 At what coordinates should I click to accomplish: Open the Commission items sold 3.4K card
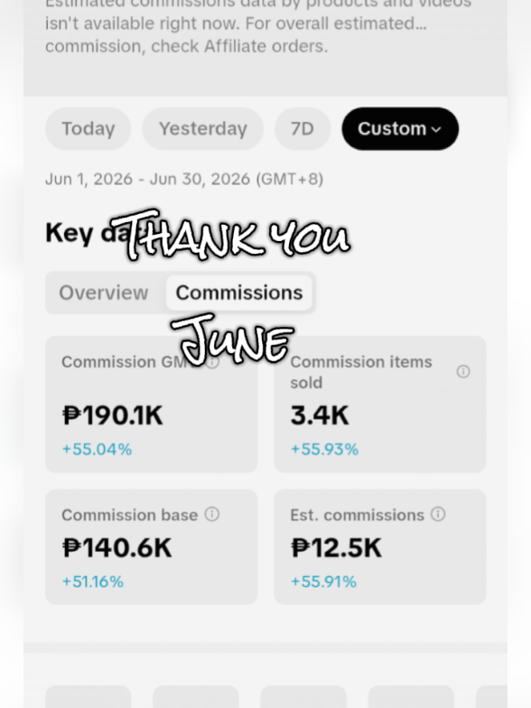380,405
